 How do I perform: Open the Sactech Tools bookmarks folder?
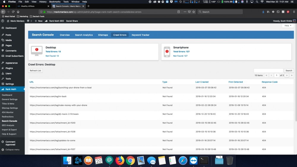click(x=37, y=16)
